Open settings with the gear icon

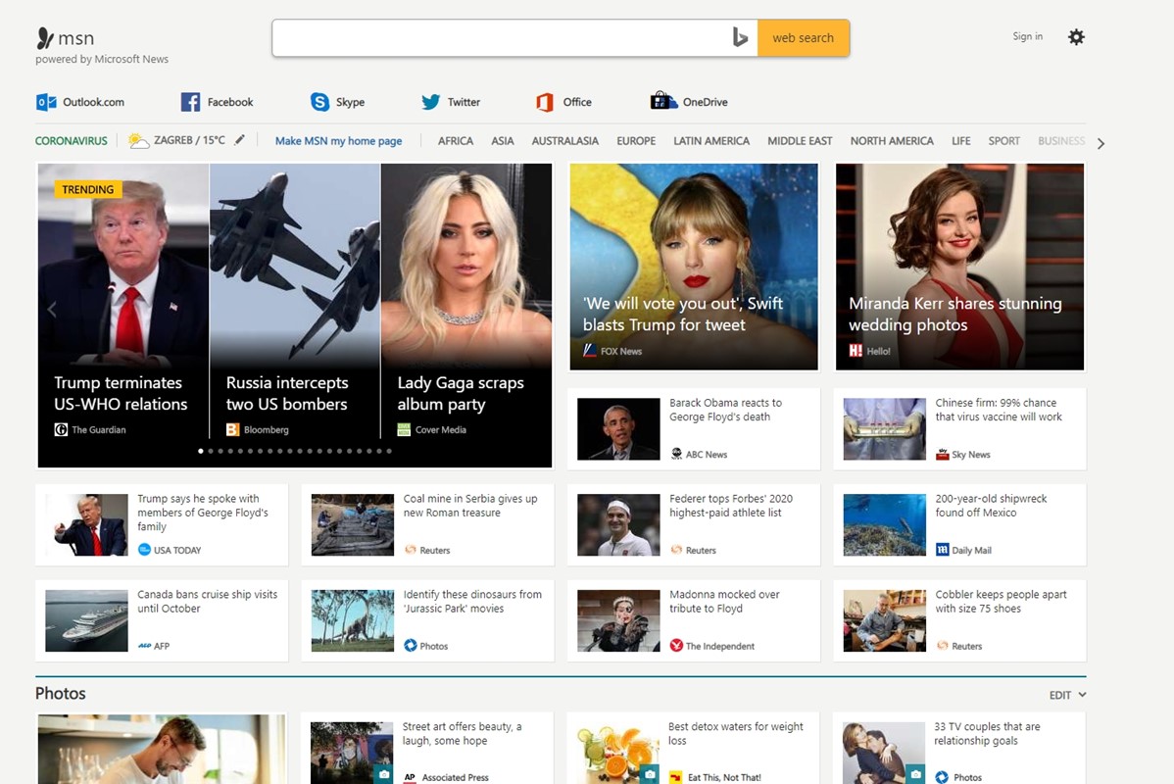tap(1076, 37)
